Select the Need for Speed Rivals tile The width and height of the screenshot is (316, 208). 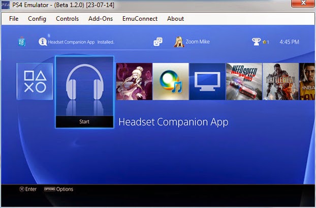244,81
